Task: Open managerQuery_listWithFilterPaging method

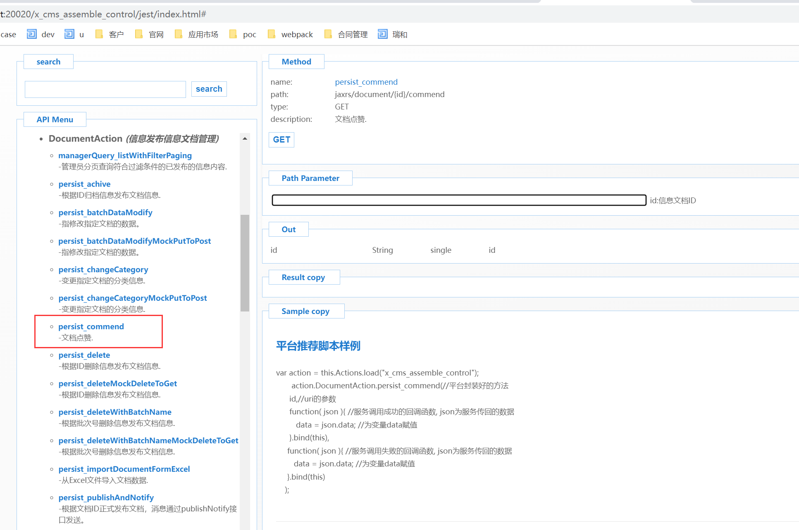Action: [125, 155]
